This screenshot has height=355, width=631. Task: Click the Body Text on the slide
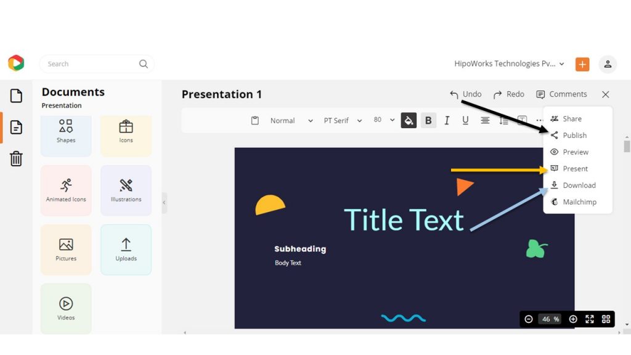[x=288, y=263]
